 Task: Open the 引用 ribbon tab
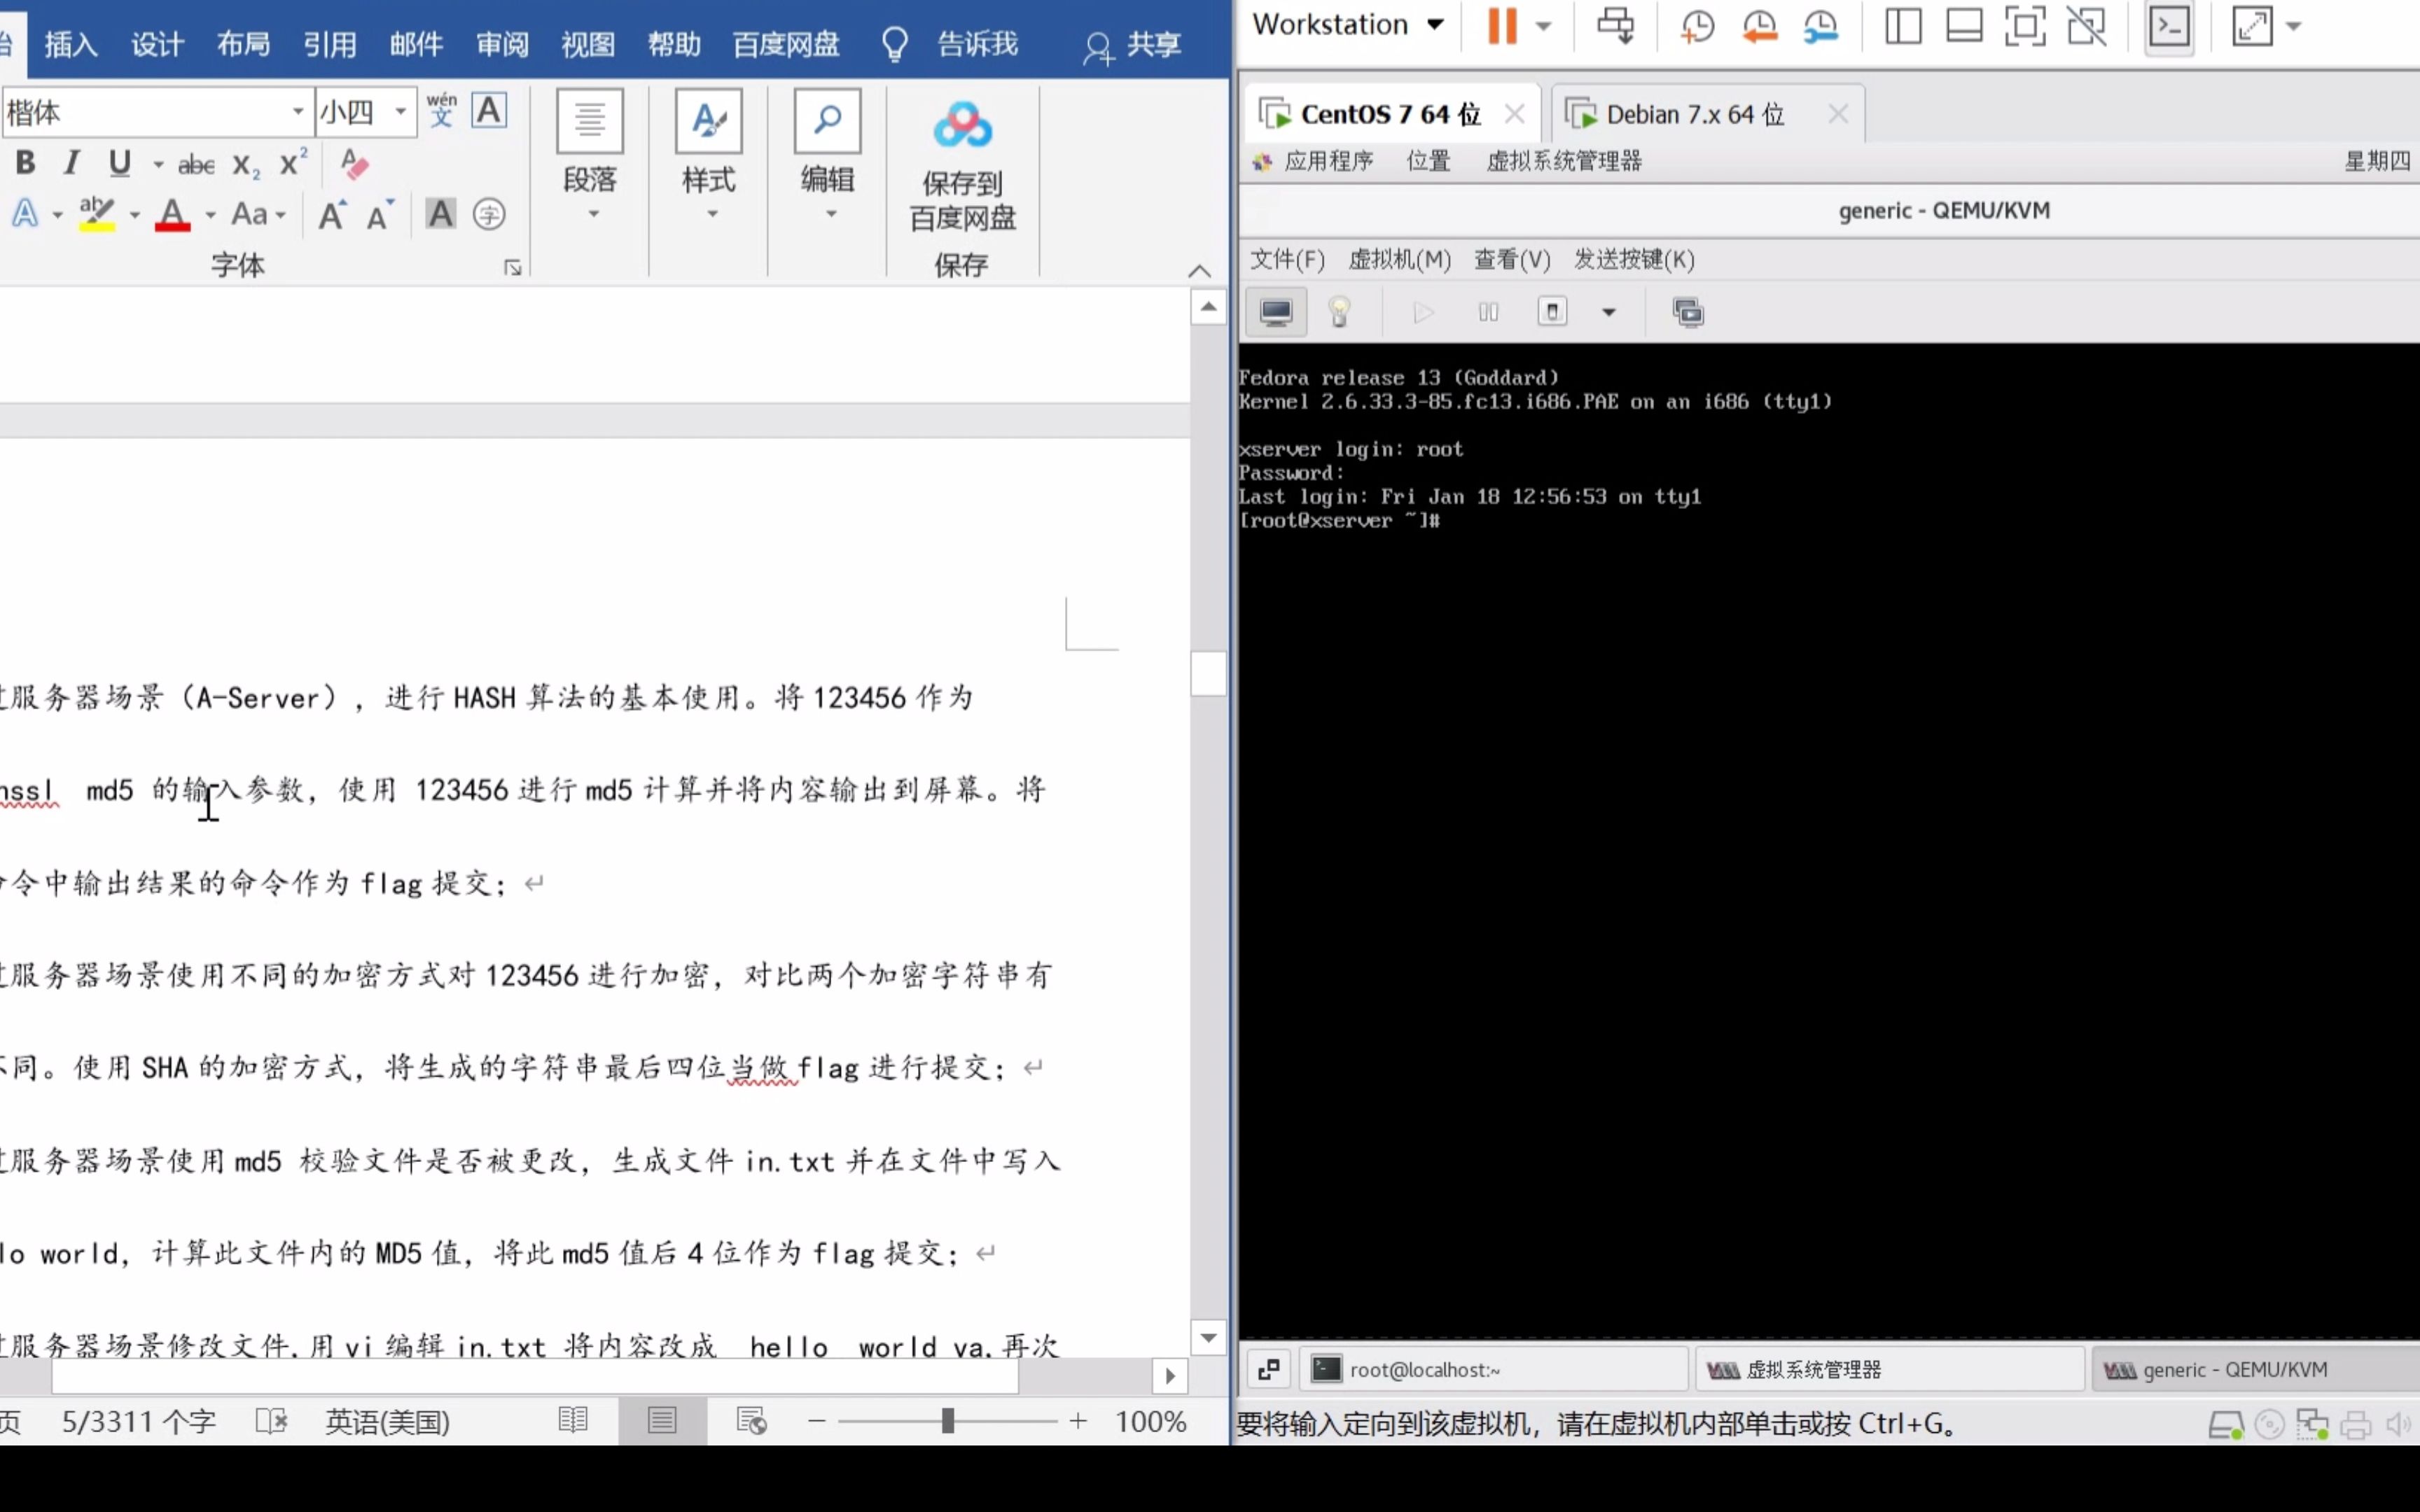330,44
